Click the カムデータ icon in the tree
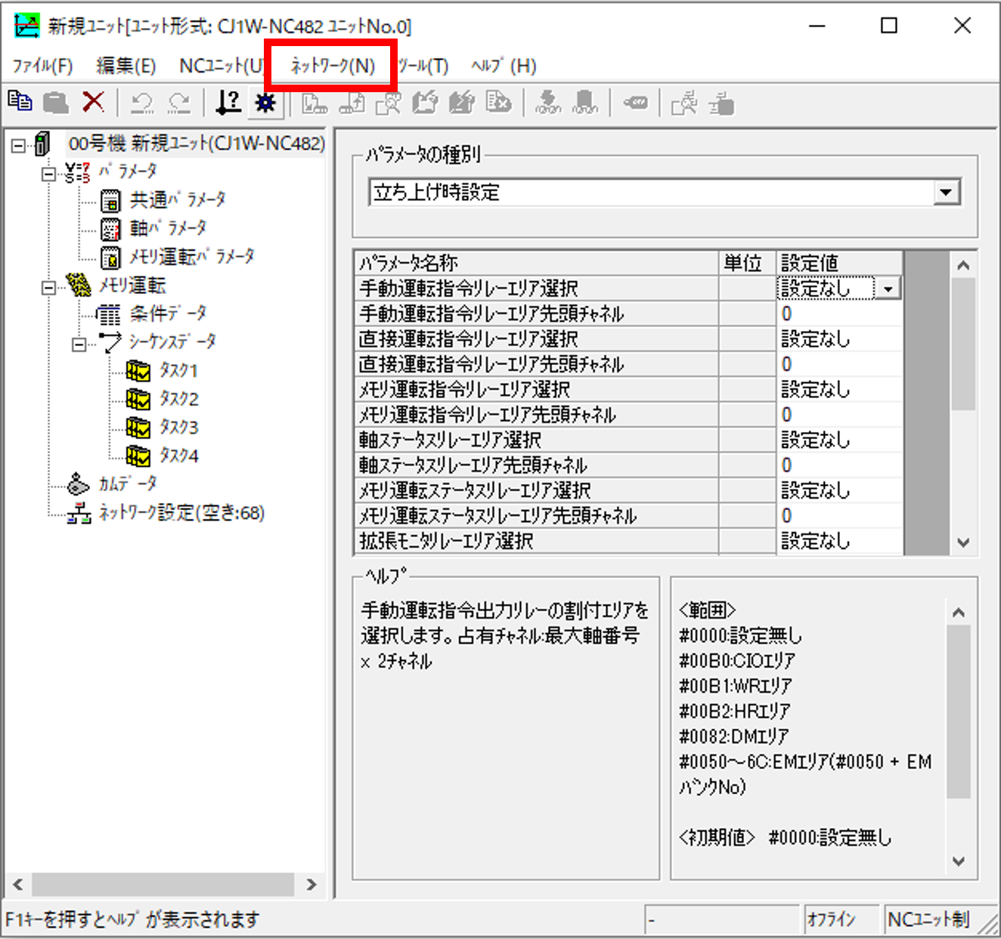Viewport: 1001px width, 939px height. click(79, 484)
